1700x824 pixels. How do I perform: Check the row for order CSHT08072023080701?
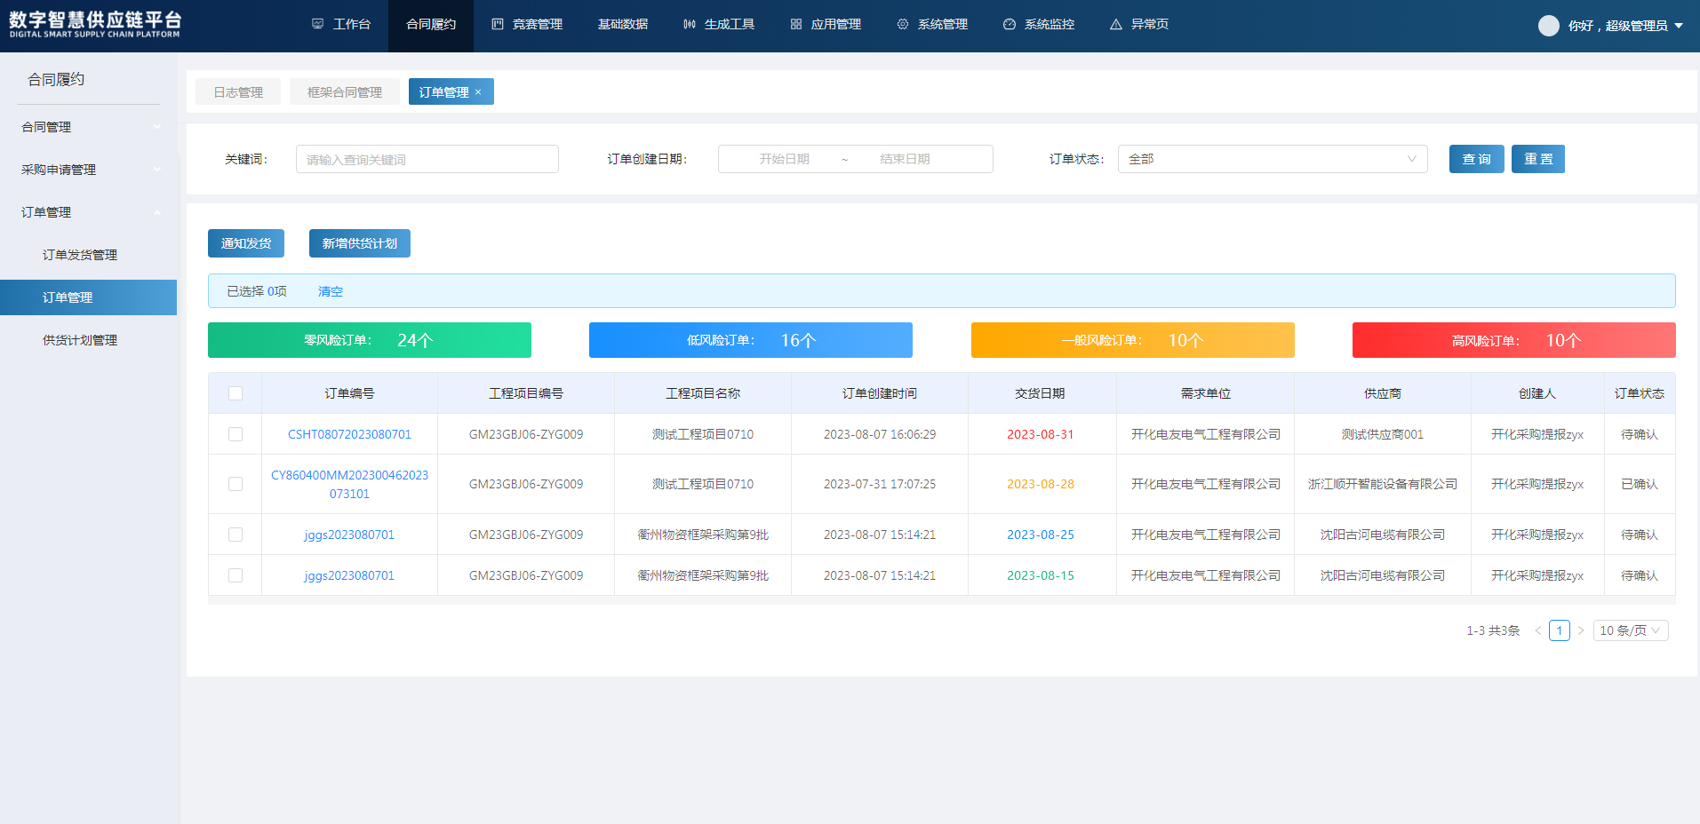click(x=235, y=434)
